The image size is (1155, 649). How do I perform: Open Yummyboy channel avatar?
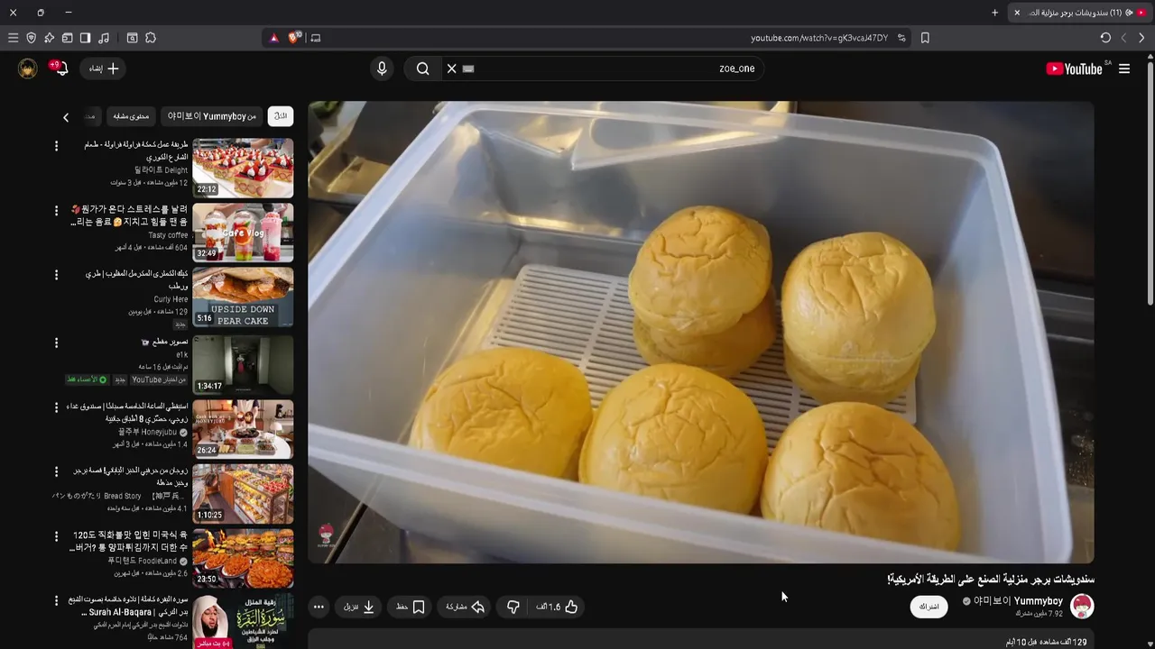1082,607
